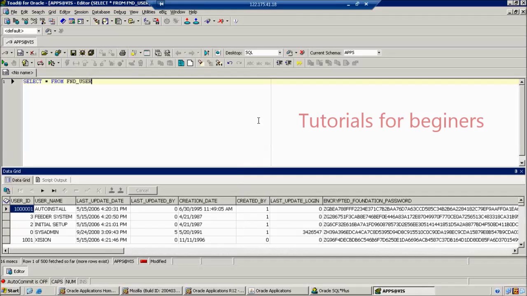The image size is (527, 296).
Task: Click the indent lines icon
Action: click(279, 63)
